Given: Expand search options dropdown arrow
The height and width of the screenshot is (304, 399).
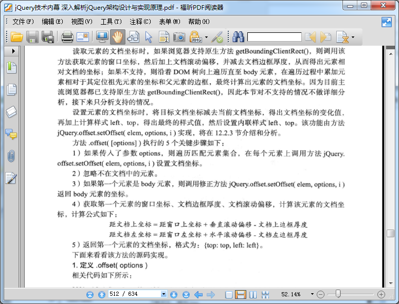Looking at the screenshot, I should point(353,37).
